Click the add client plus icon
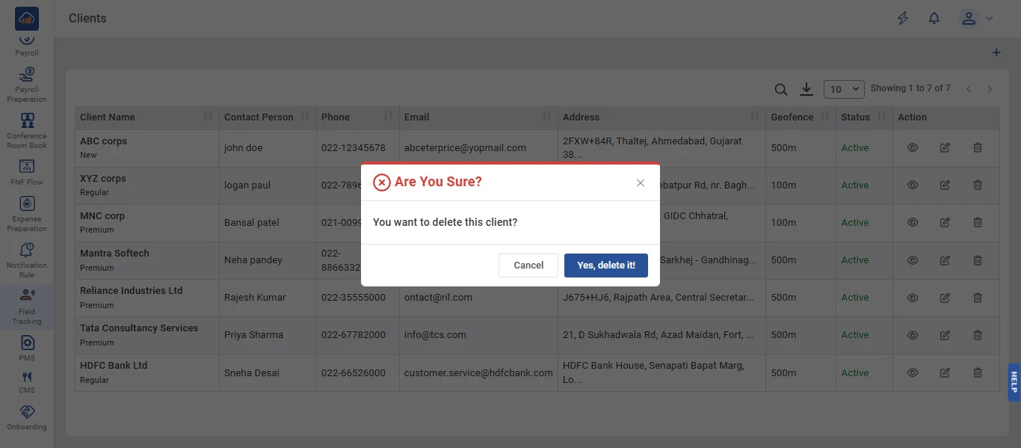Screen dimensions: 1021x448 coord(996,53)
